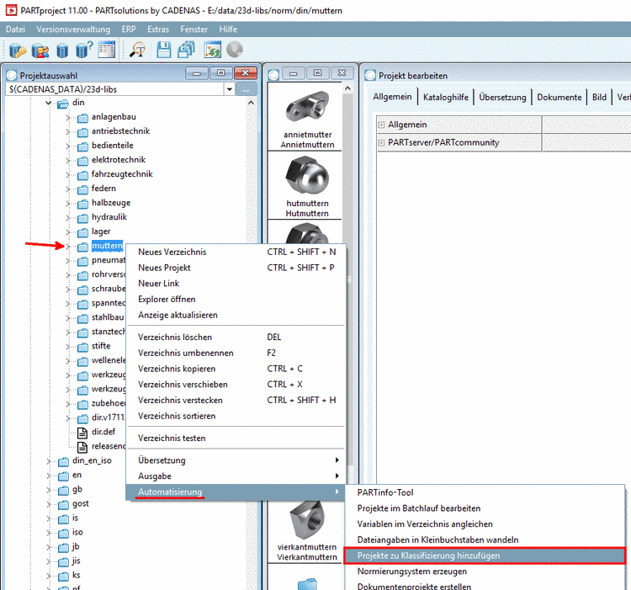631x590 pixels.
Task: Expand the lager folder node
Action: pos(68,232)
